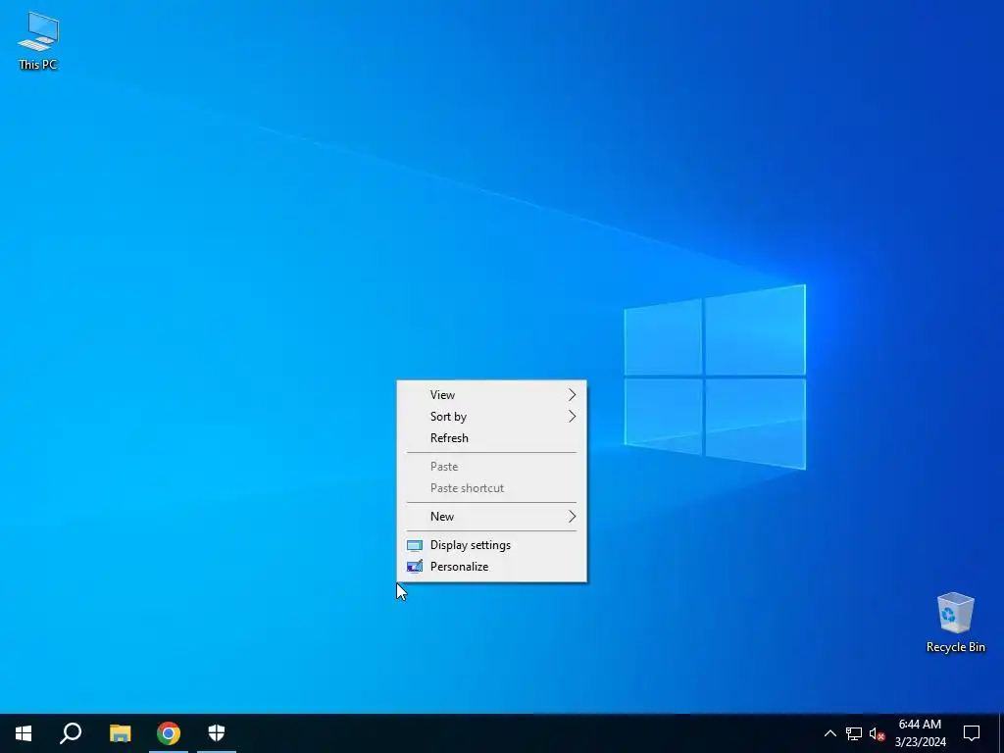Show hidden system tray icons
The width and height of the screenshot is (1004, 753).
(829, 733)
